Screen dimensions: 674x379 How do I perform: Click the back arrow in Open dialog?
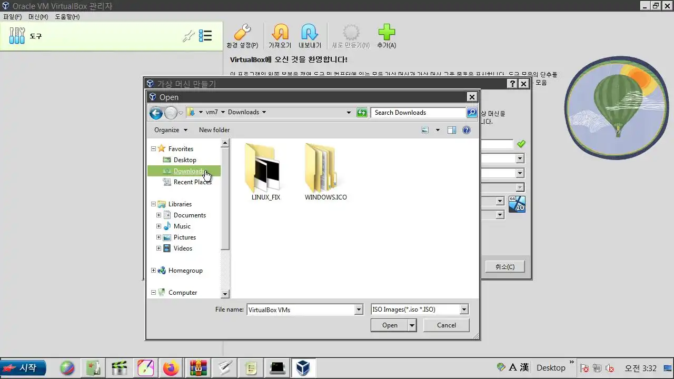click(x=156, y=113)
